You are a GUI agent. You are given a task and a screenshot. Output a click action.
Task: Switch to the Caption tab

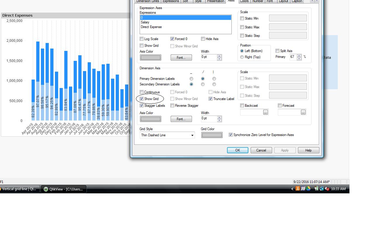297,1
